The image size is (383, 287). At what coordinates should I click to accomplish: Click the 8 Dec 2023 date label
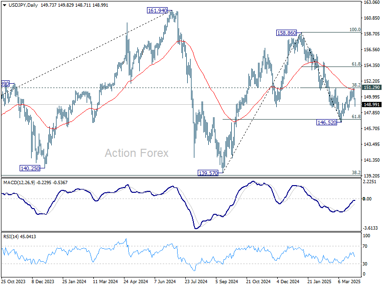coord(43,281)
